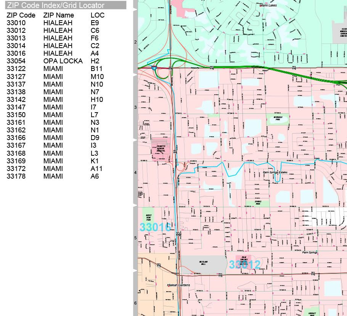This screenshot has height=316, width=347.
Task: Select ZIP code 33178 in the index
Action: pos(16,176)
